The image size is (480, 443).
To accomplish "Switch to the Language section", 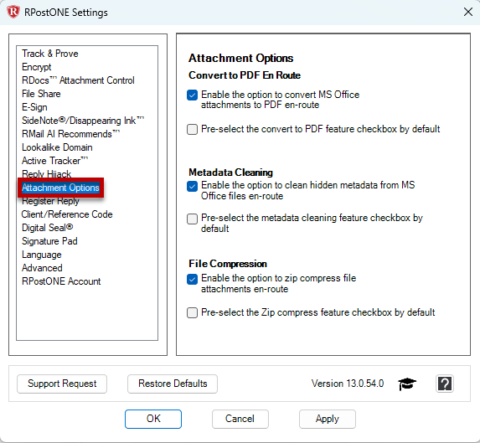I will pos(42,255).
